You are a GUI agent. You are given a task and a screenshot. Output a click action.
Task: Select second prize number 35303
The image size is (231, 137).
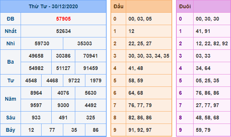[x=85, y=43]
